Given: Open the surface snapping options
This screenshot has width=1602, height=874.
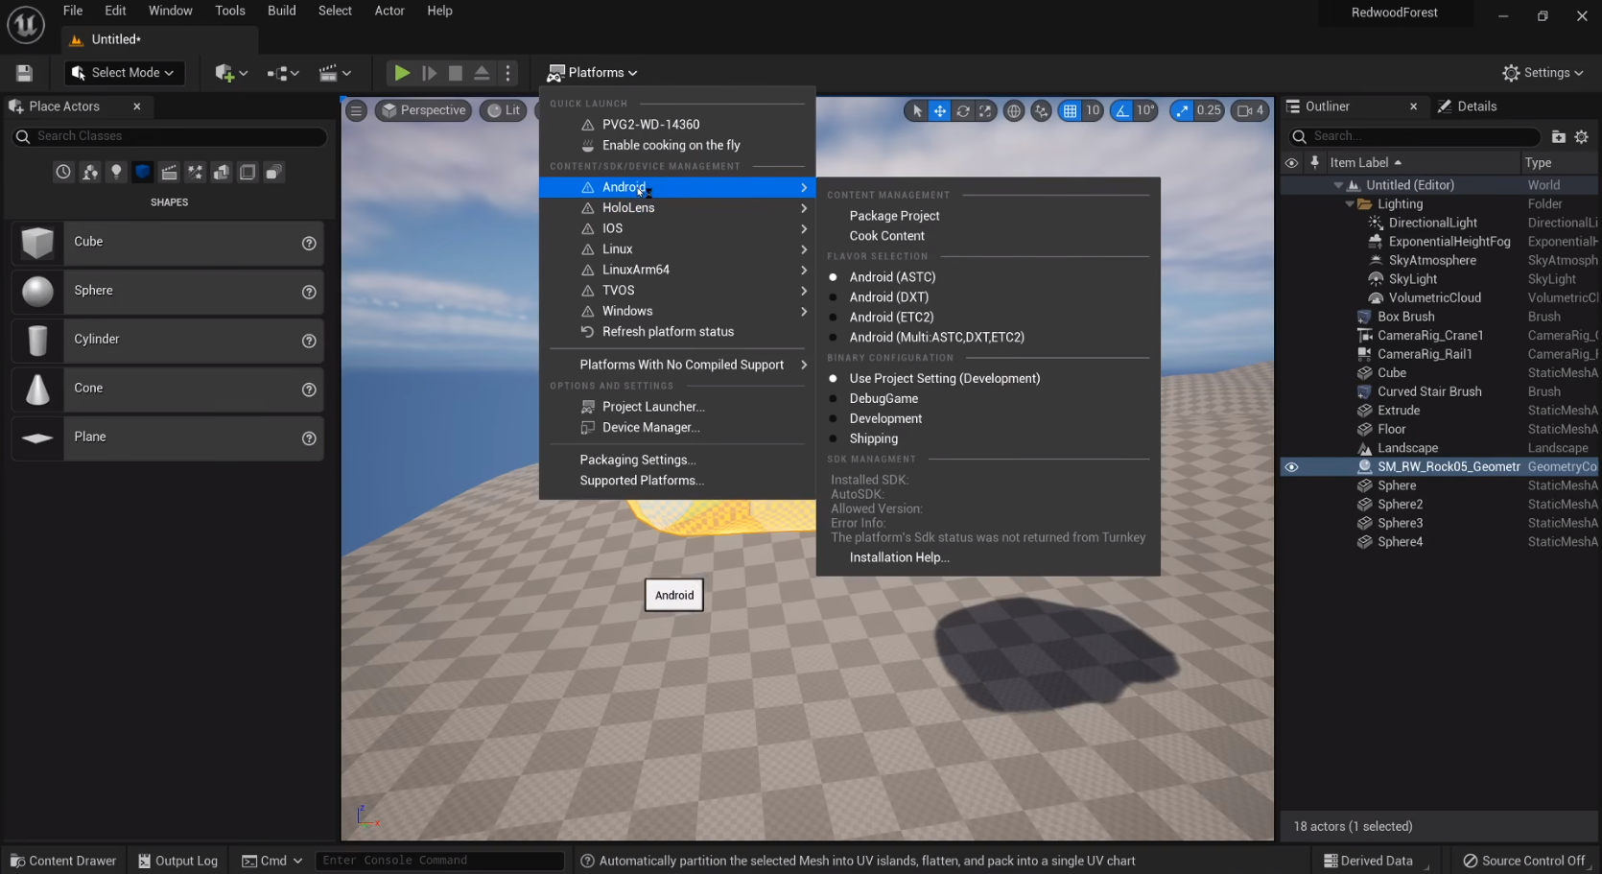Looking at the screenshot, I should pyautogui.click(x=1041, y=111).
